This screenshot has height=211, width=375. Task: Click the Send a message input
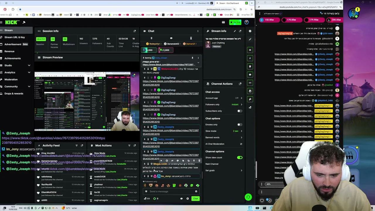coord(171,192)
